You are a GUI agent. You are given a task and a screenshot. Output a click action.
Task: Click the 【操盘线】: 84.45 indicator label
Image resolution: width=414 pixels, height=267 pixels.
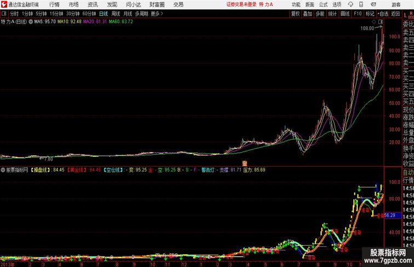47,170
